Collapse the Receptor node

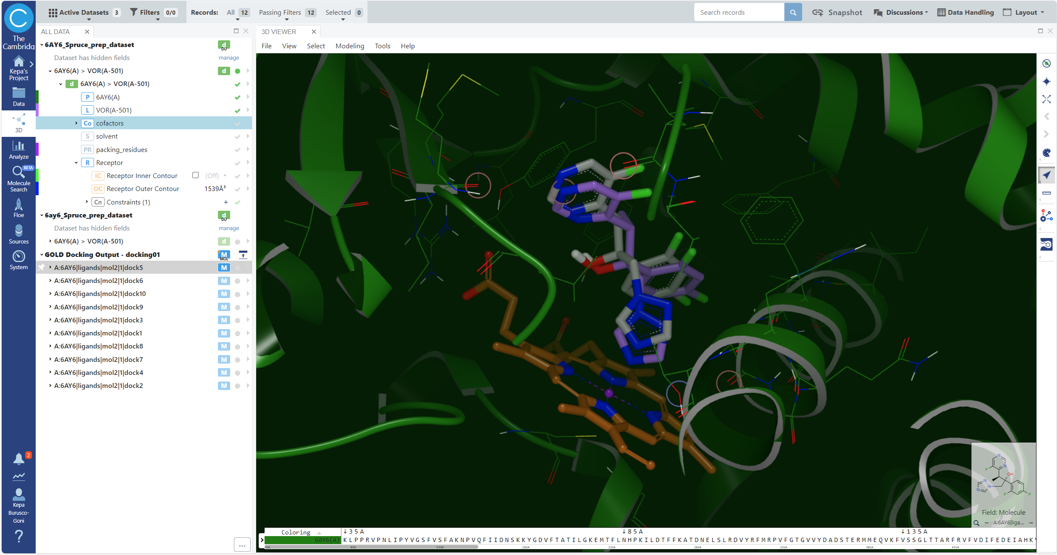[x=76, y=162]
